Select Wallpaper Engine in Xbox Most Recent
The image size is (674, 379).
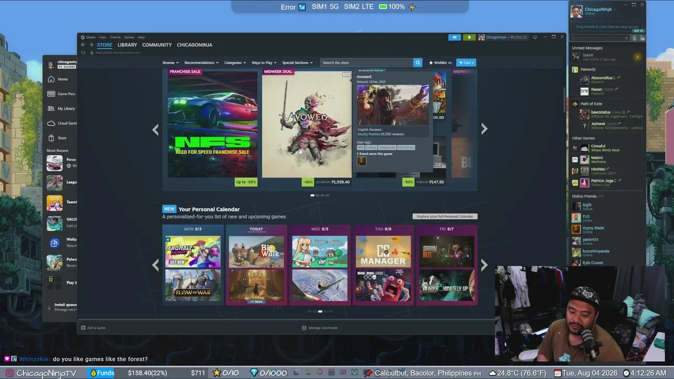(62, 243)
